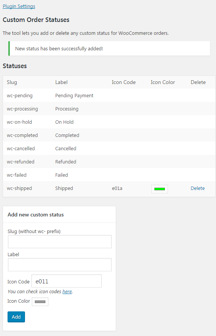Click the Icon Code column header

point(124,82)
